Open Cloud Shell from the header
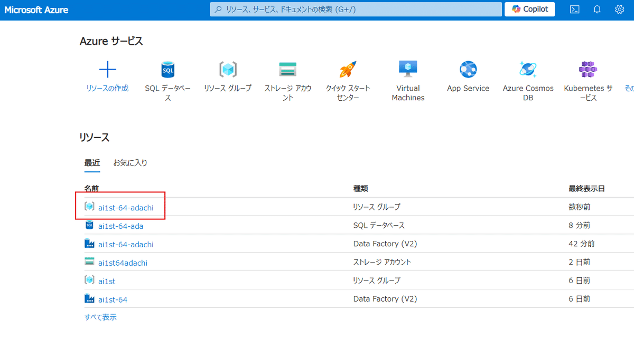Image resolution: width=634 pixels, height=339 pixels. coord(575,9)
